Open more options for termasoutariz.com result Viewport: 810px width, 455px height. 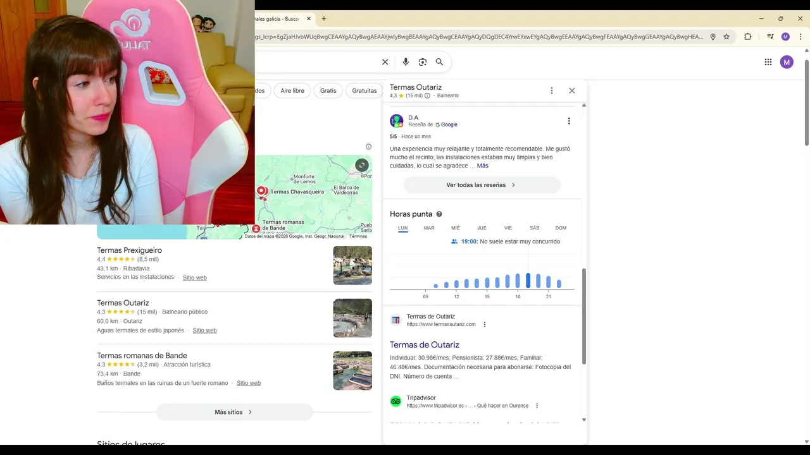click(485, 324)
